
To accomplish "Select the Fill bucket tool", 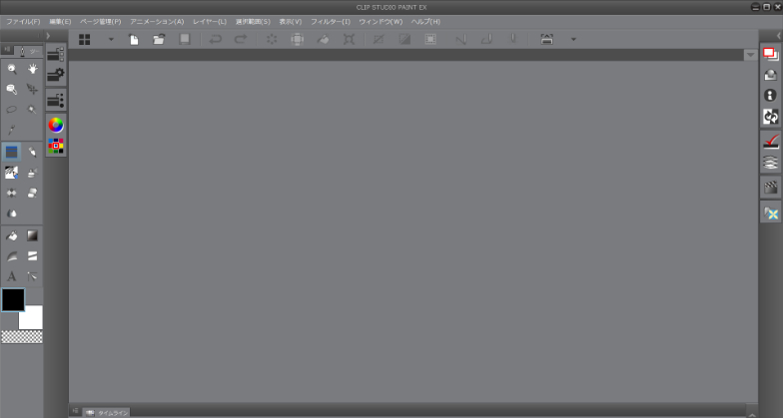I will tap(12, 235).
